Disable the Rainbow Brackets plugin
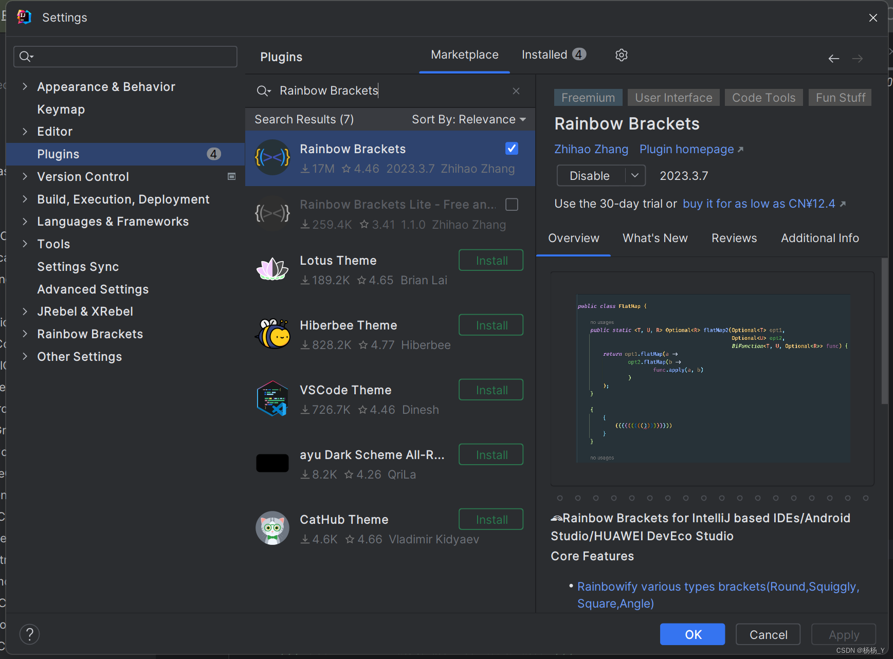The width and height of the screenshot is (893, 659). pyautogui.click(x=591, y=176)
